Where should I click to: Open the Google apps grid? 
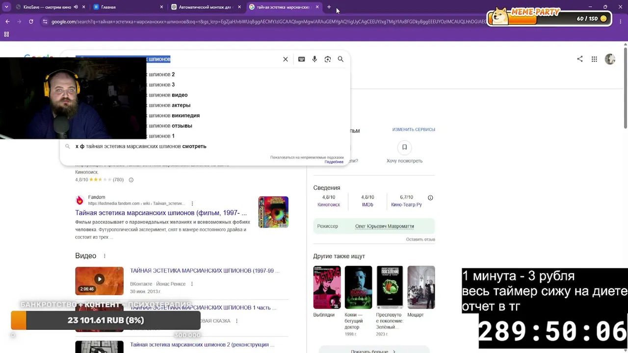(x=594, y=59)
